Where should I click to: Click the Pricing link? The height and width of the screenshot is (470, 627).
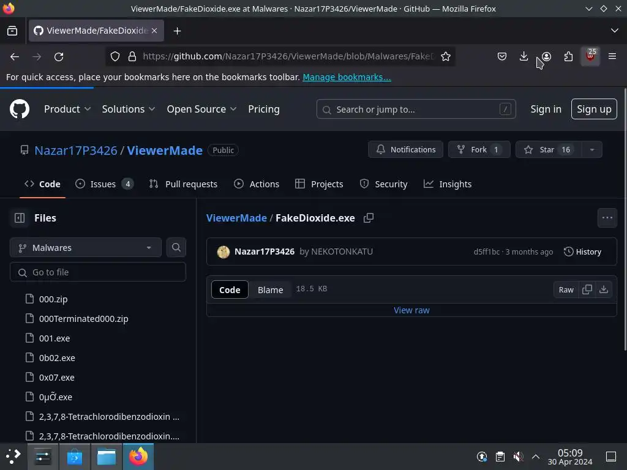pos(263,109)
